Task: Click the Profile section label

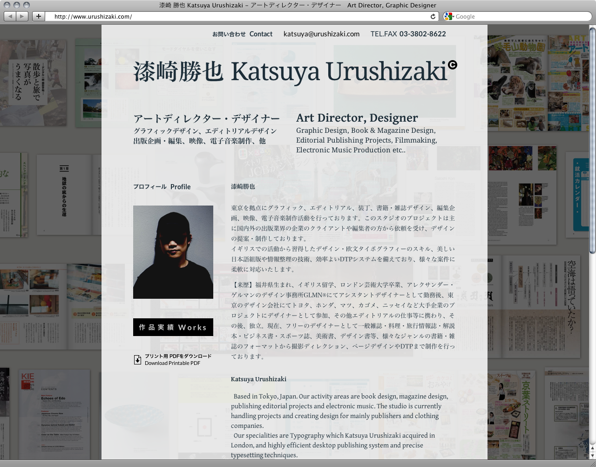Action: tap(162, 187)
